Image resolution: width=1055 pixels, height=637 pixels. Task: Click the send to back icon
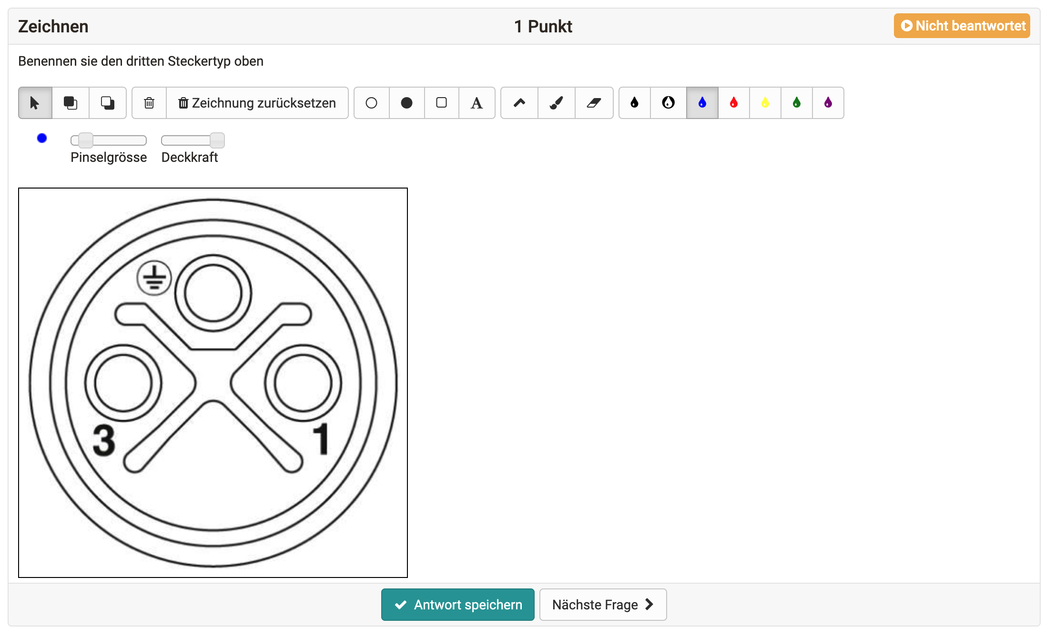(108, 103)
